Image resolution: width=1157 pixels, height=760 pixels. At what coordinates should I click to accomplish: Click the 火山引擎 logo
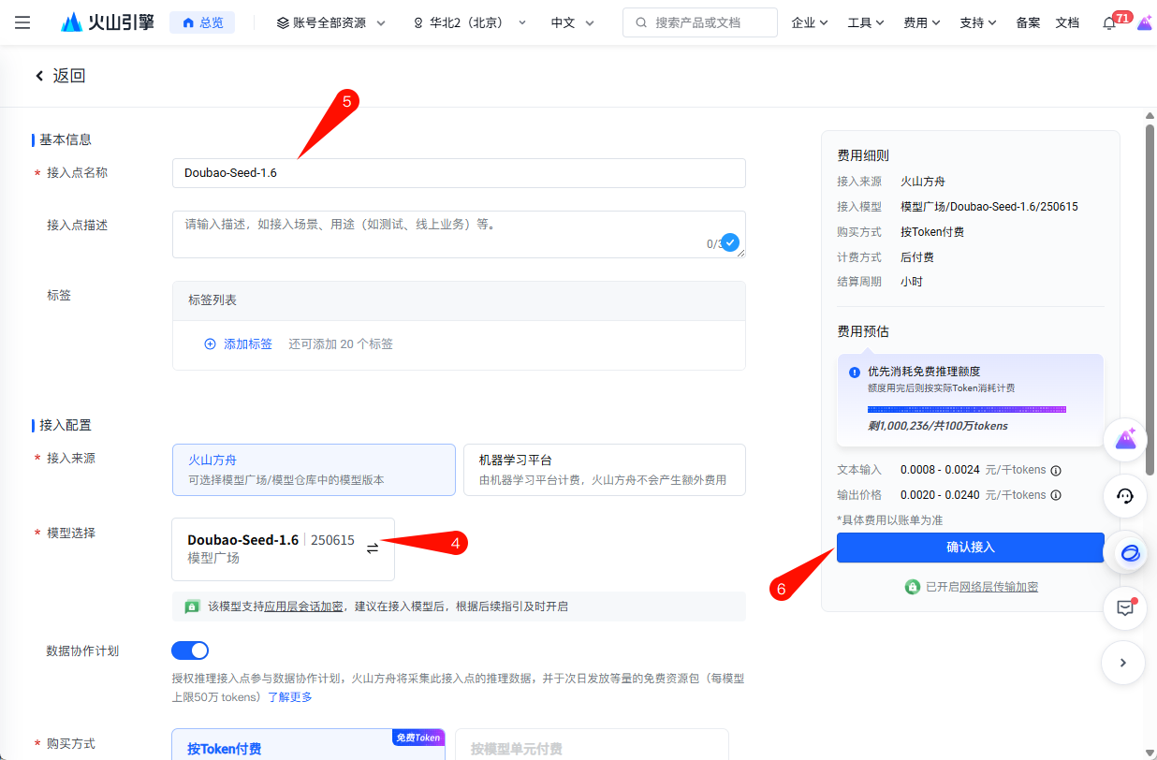click(x=107, y=22)
